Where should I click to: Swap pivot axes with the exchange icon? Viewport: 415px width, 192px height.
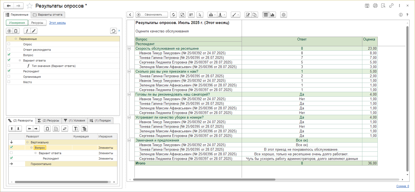coord(65,129)
